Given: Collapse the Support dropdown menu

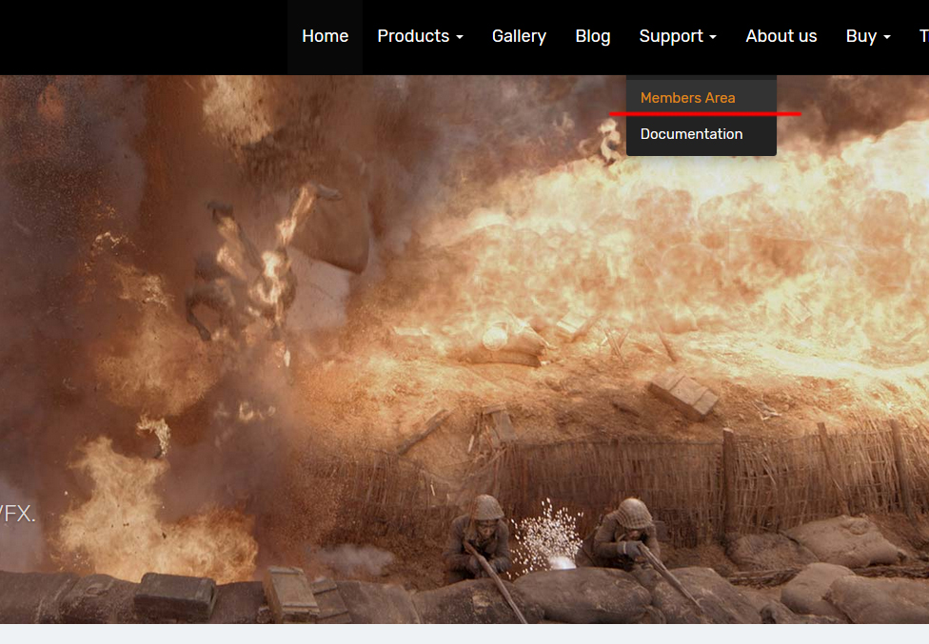Looking at the screenshot, I should point(678,36).
